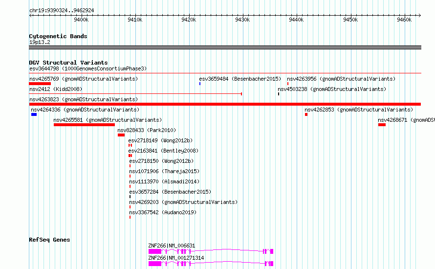Select nsv3367542 Audano2019 variant label
Viewport: 435px width, 269px height.
click(163, 212)
